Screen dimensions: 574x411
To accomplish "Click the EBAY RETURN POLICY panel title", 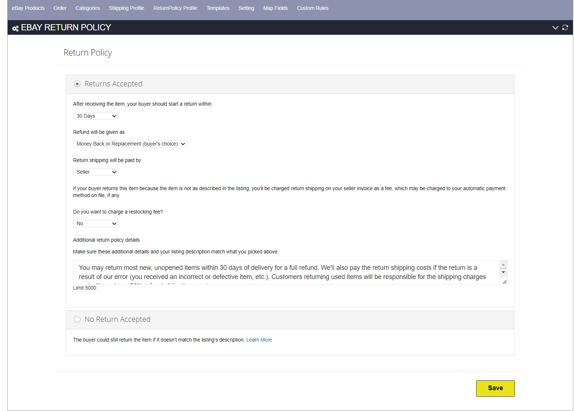I will (x=66, y=27).
